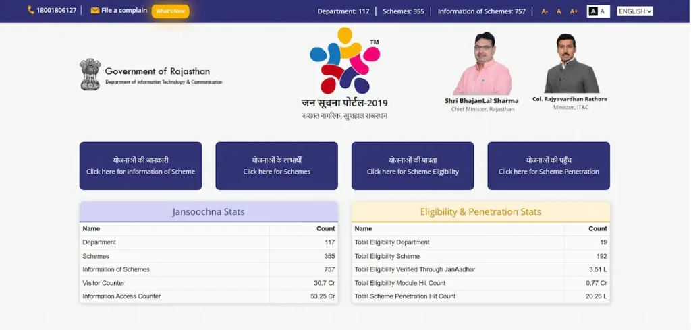Click Shri BhajanLal Sharma photo
Viewport: 691px width, 330px height.
coord(482,63)
